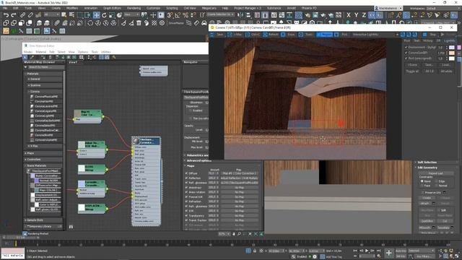Expand Temporary Library rollout

pyautogui.click(x=43, y=226)
